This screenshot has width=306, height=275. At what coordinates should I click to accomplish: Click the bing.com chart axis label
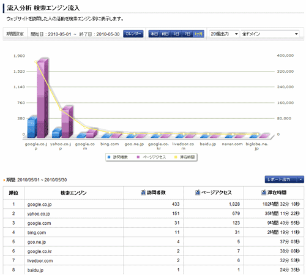[110, 144]
